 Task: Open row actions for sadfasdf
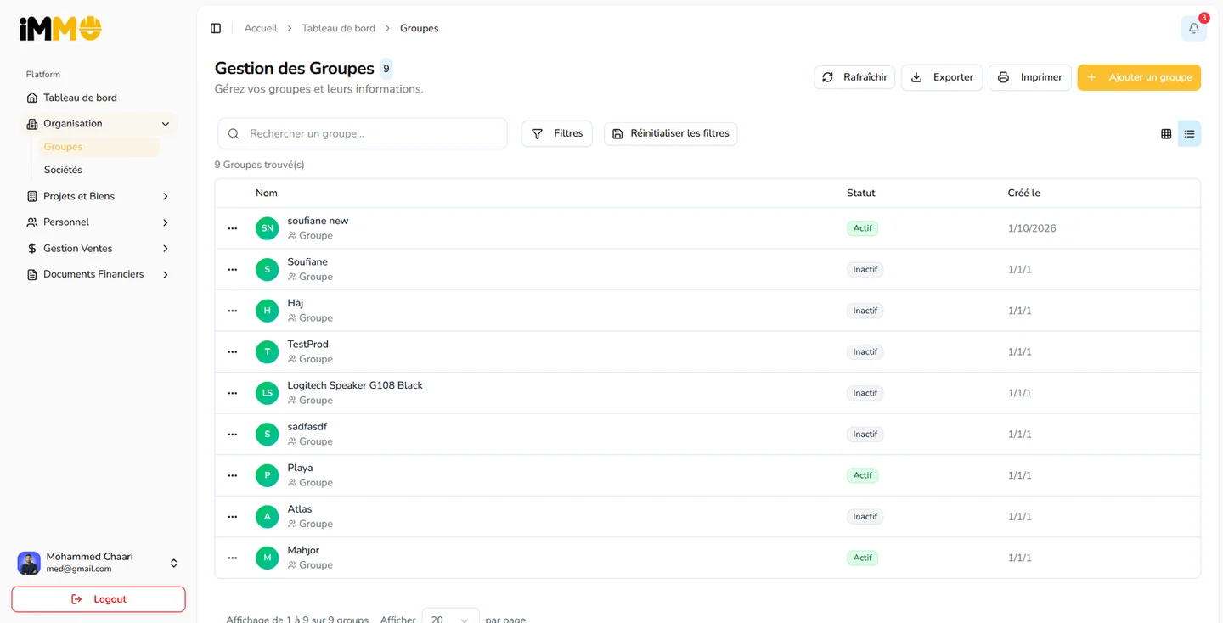pos(233,434)
